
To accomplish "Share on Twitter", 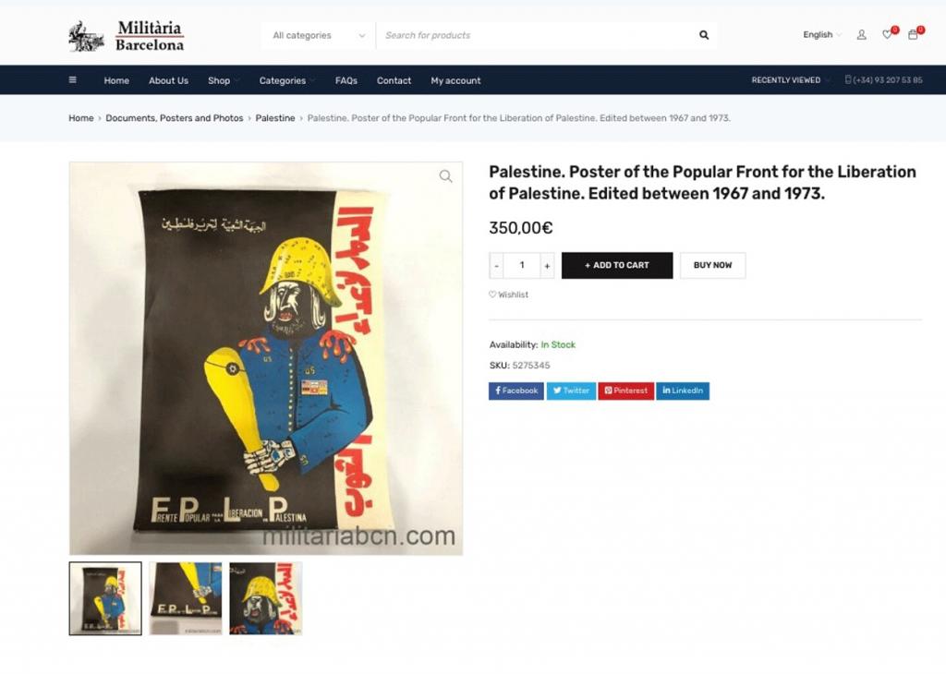I will pos(571,391).
